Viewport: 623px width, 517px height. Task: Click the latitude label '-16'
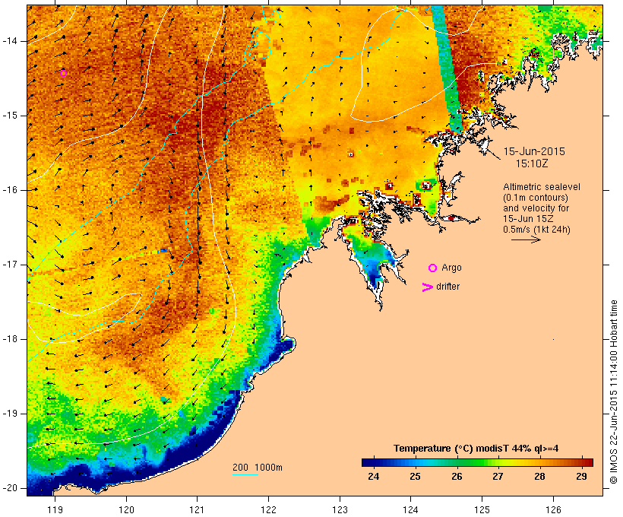(9, 190)
